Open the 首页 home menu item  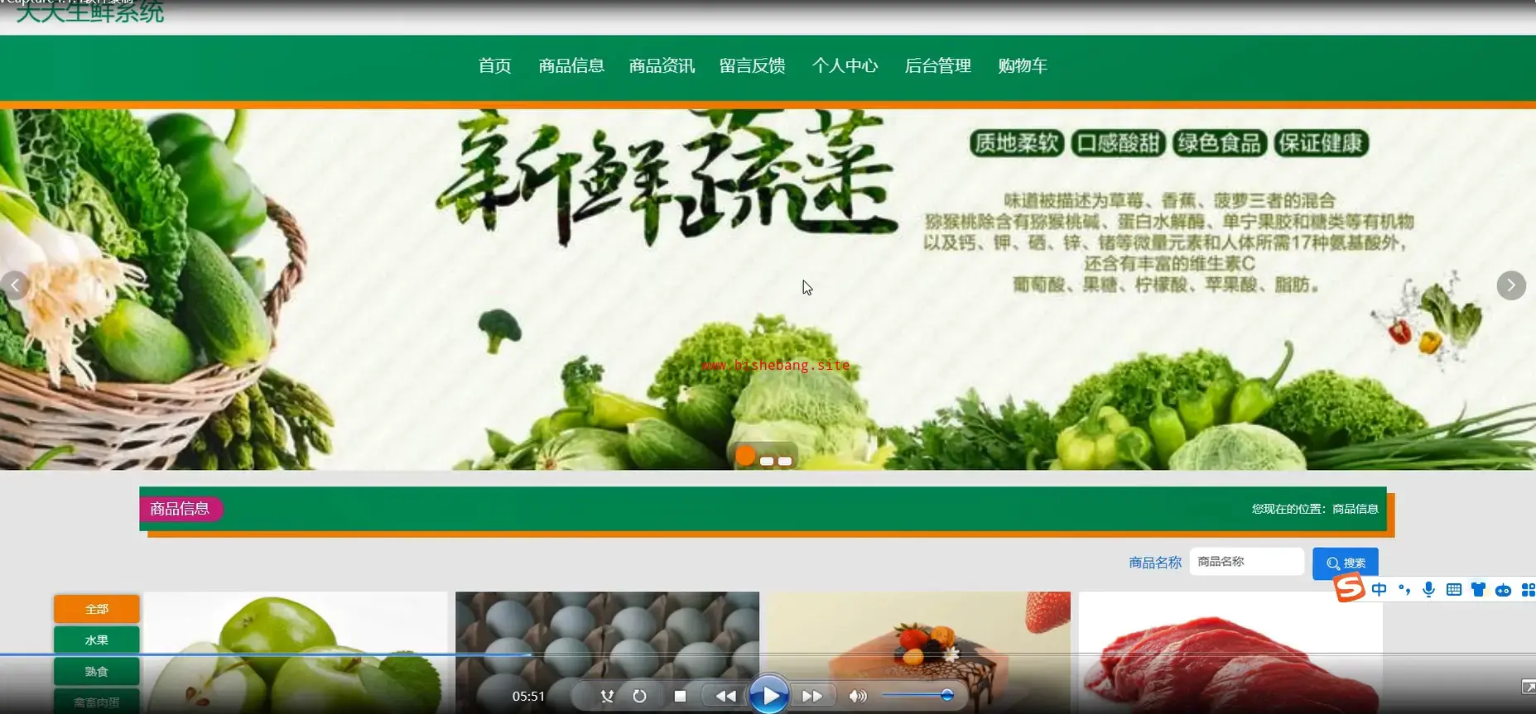coord(495,66)
